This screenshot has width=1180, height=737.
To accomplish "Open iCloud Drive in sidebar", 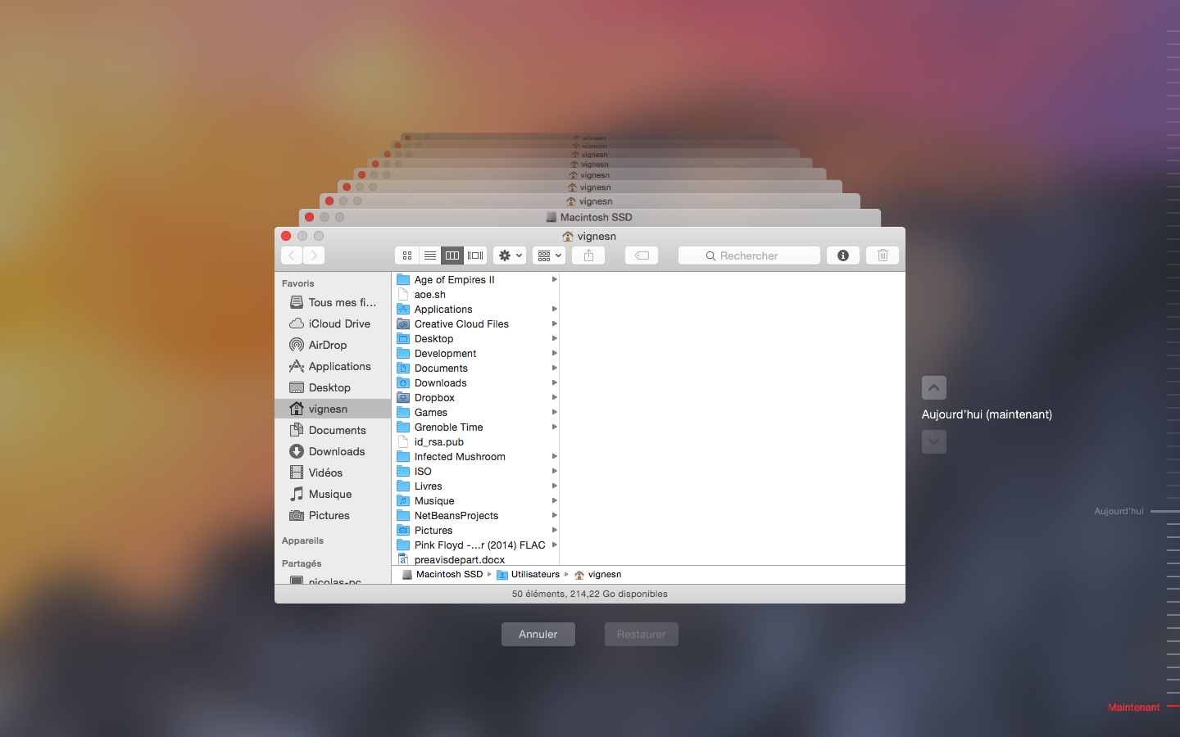I will (x=333, y=323).
